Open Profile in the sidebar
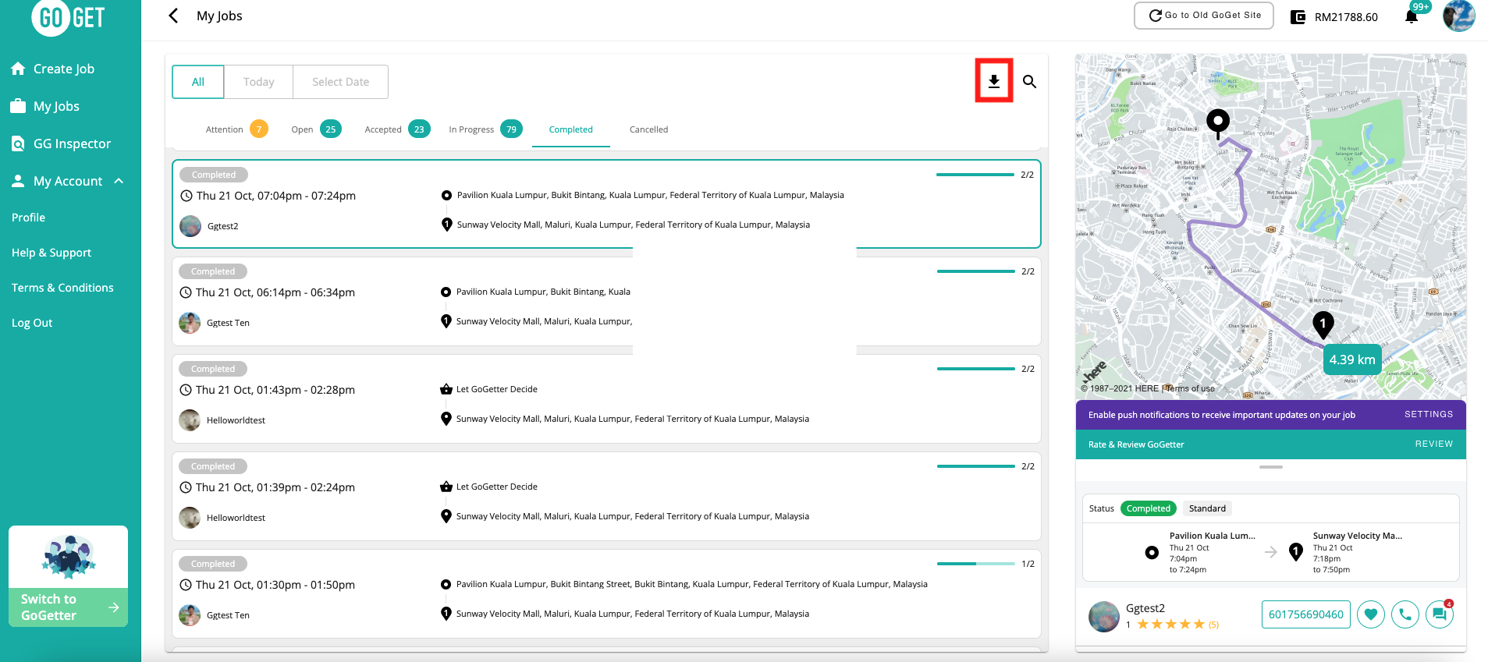This screenshot has width=1488, height=662. (x=28, y=218)
